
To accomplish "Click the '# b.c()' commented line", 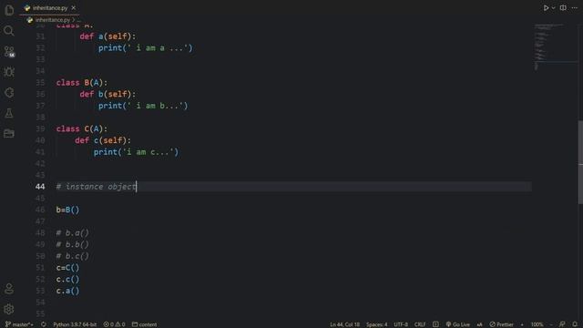I will 73,256.
